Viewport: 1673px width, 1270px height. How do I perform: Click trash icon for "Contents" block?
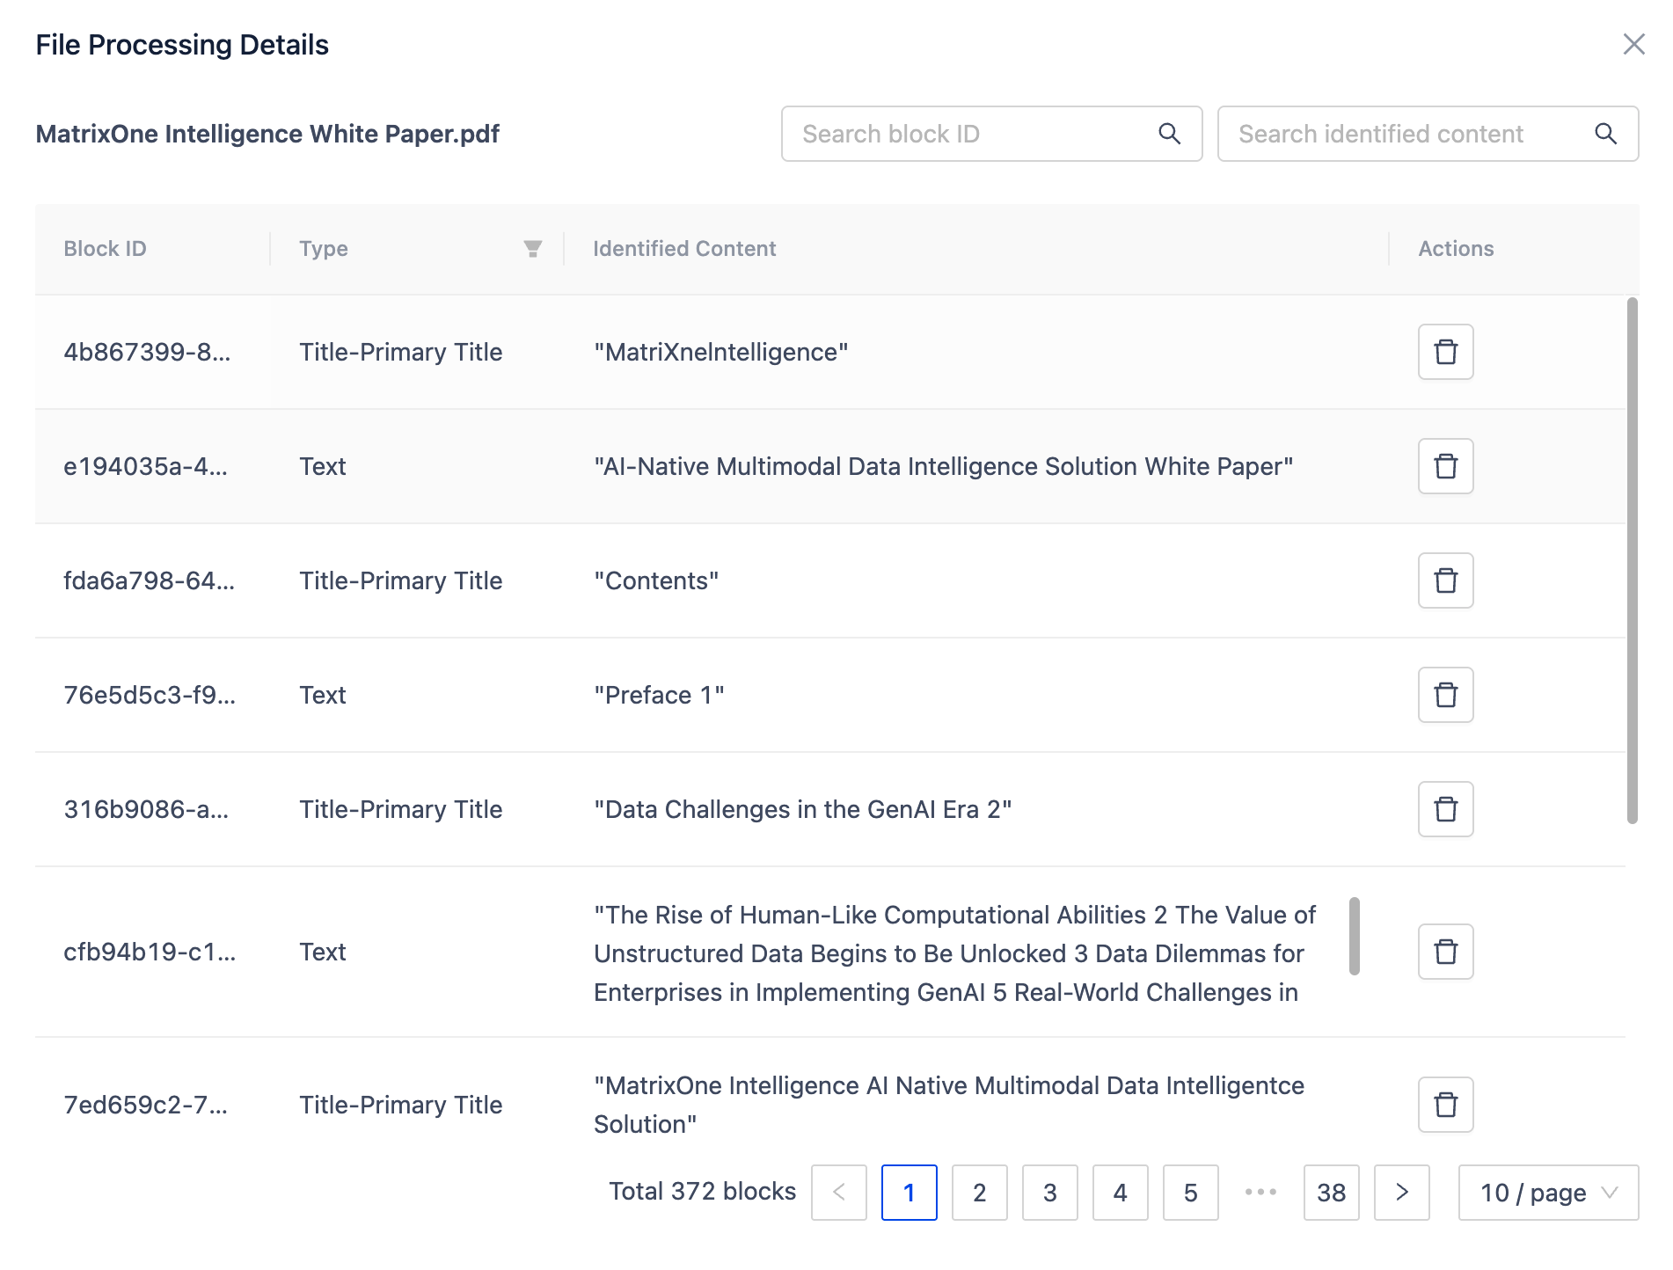click(x=1445, y=580)
